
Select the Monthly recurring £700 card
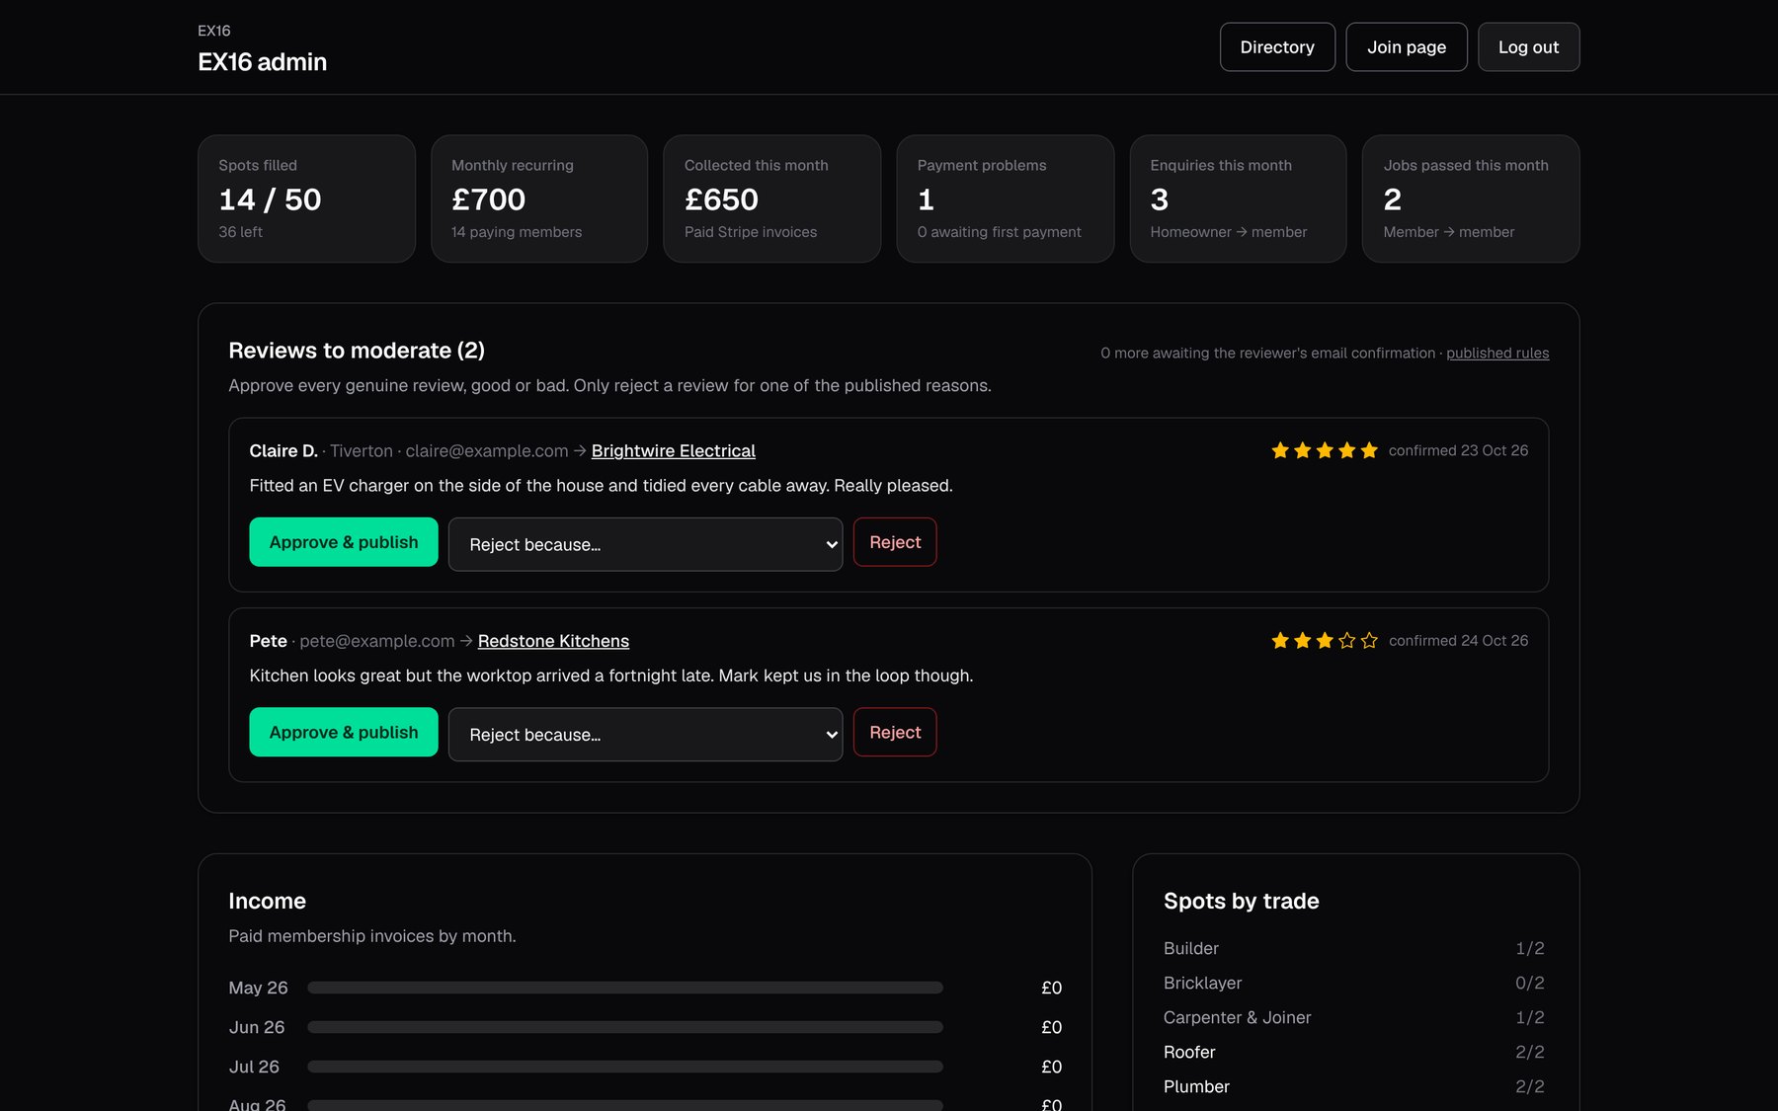tap(539, 198)
